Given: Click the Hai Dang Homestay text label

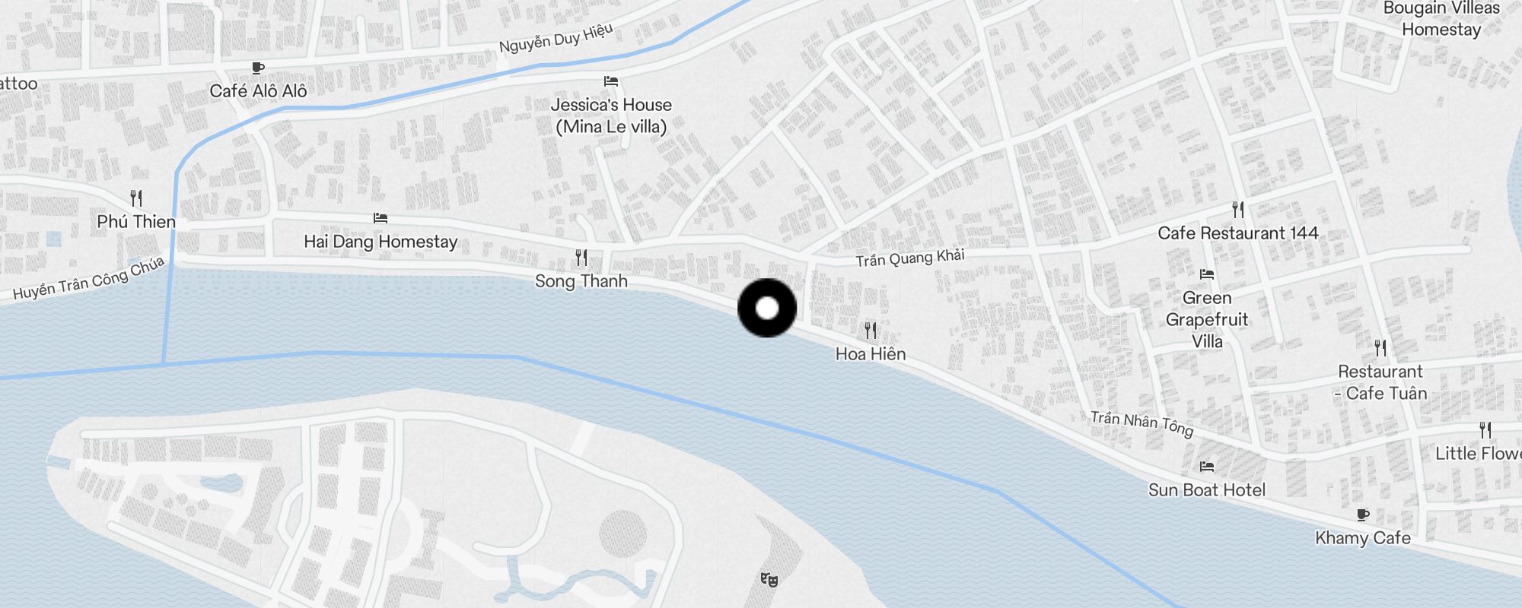Looking at the screenshot, I should pos(380,242).
